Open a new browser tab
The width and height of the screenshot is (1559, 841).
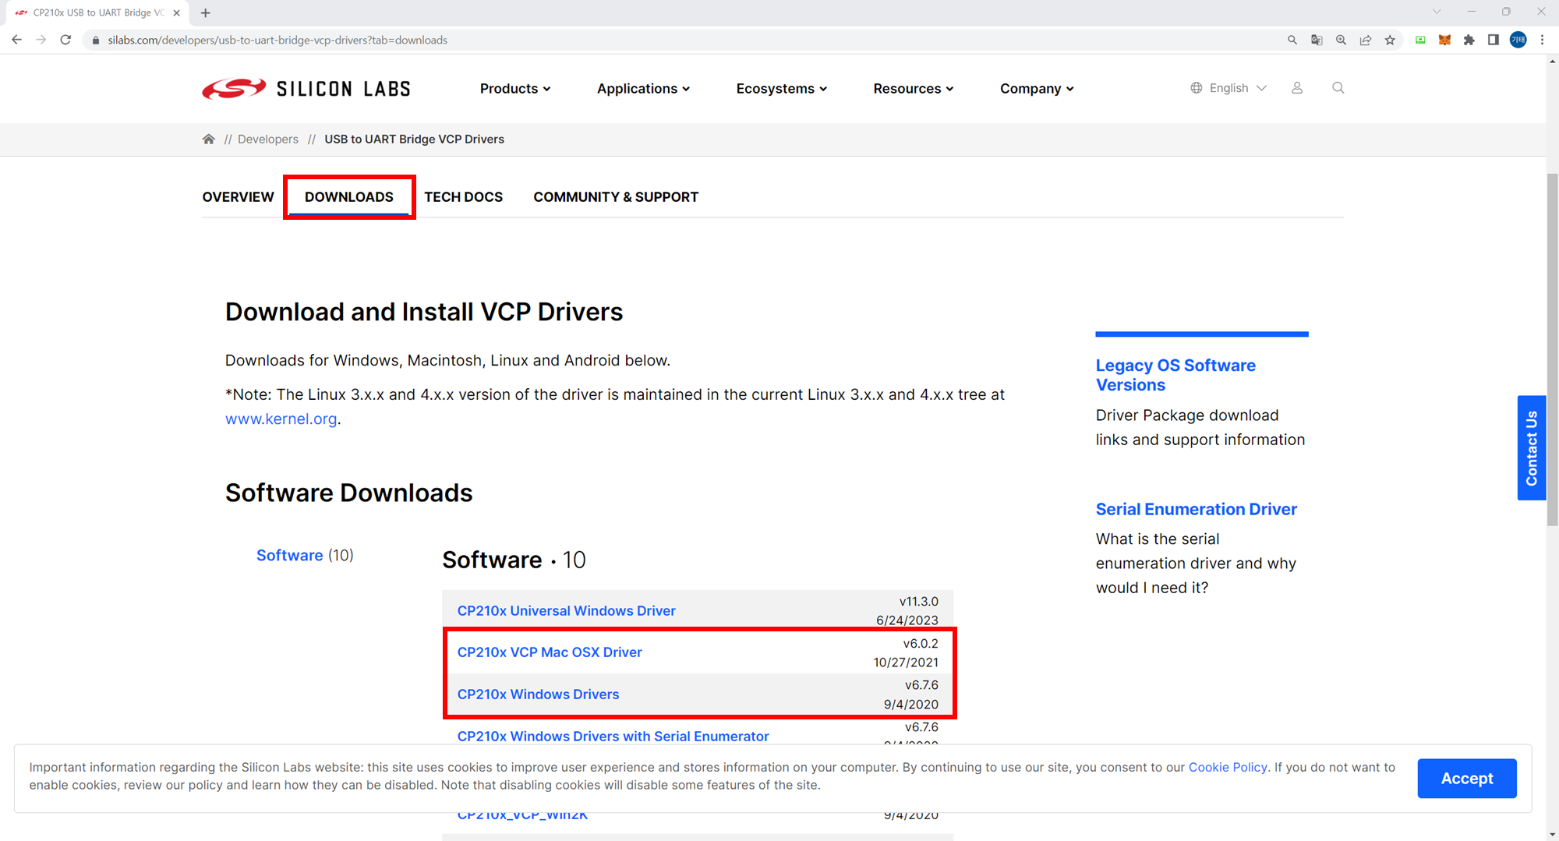click(206, 12)
